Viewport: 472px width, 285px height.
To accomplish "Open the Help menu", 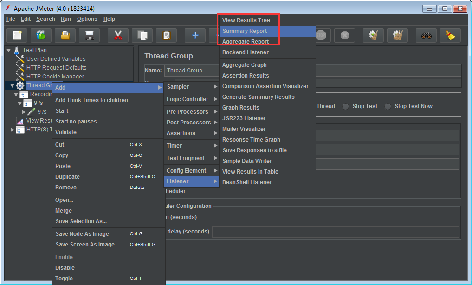I will [x=109, y=19].
